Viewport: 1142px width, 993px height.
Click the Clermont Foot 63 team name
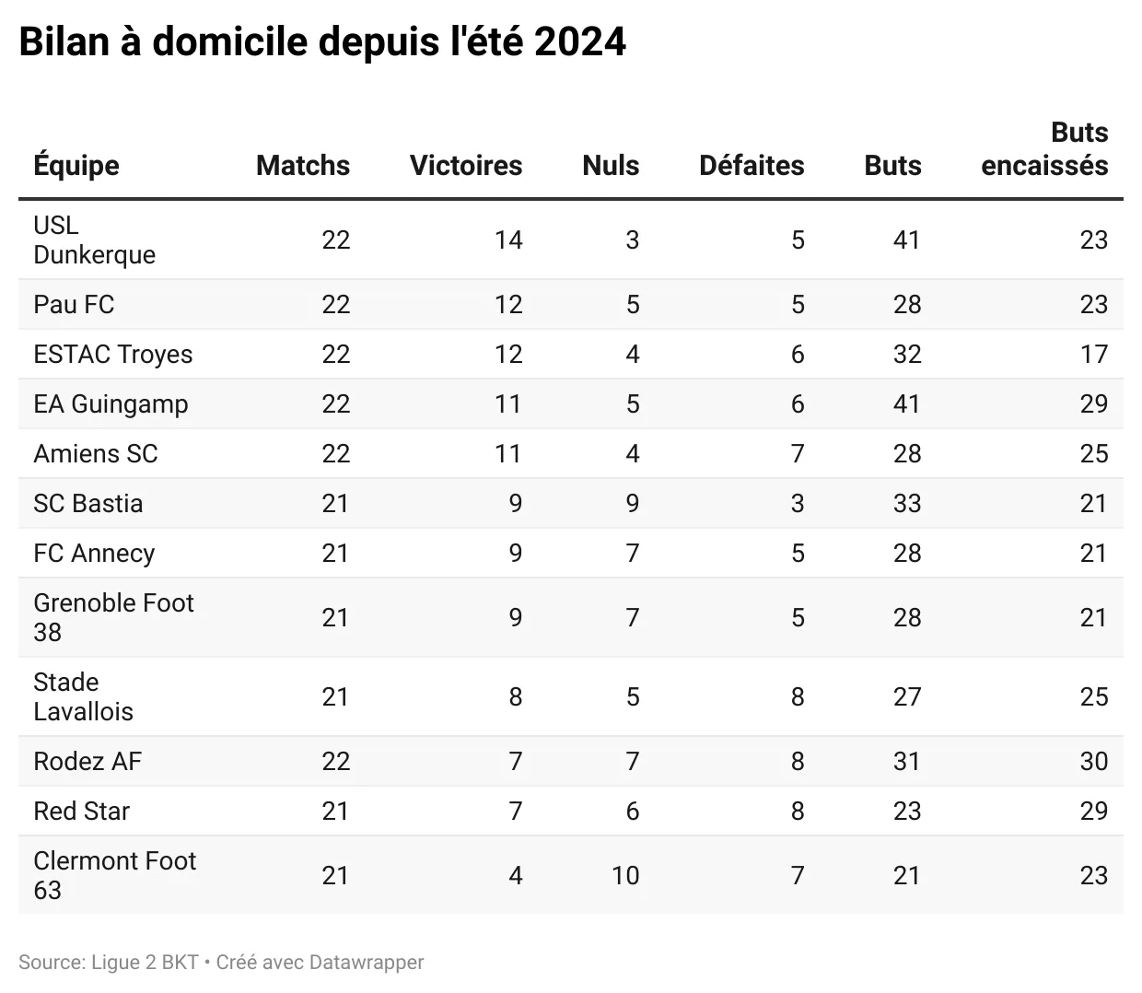point(114,875)
